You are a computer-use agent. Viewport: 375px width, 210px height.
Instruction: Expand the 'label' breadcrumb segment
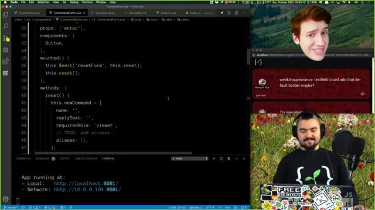pyautogui.click(x=167, y=19)
